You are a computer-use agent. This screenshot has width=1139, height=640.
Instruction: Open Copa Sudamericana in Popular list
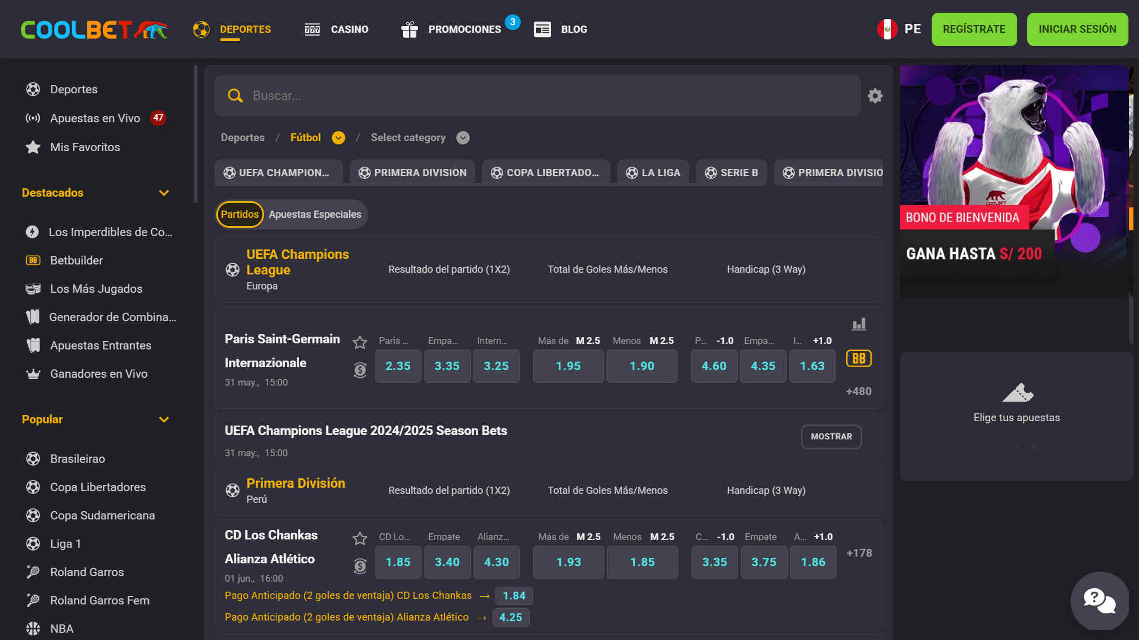91,515
